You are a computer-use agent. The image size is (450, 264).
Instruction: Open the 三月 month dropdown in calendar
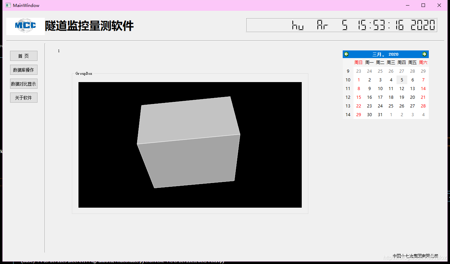378,54
